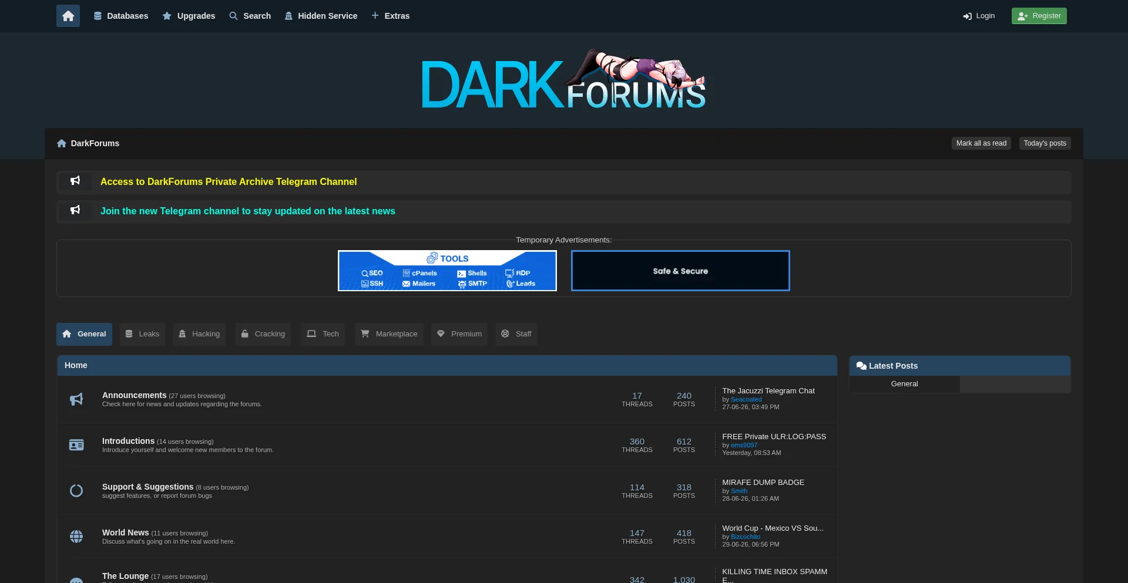Open user ems9097's profile
1128x583 pixels.
(x=744, y=445)
